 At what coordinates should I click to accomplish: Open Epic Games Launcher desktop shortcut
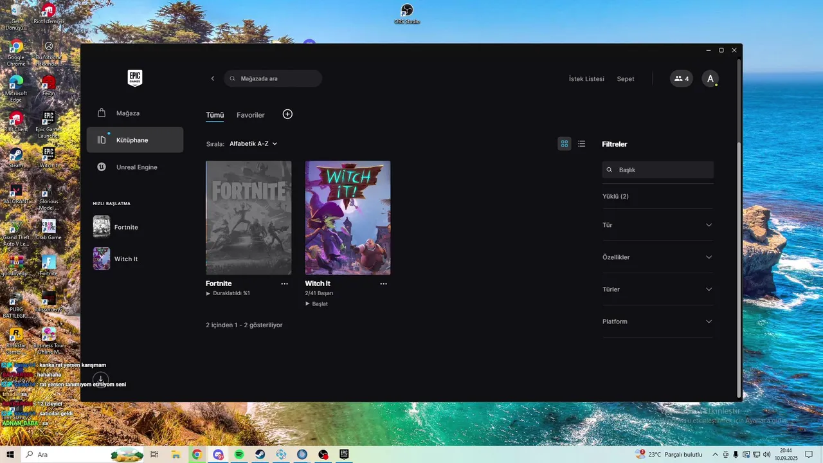point(49,125)
